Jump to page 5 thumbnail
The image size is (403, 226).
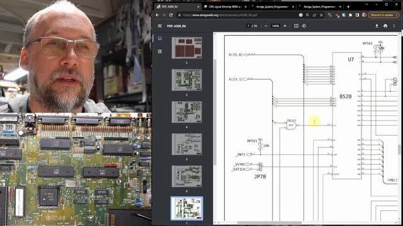pos(187,144)
